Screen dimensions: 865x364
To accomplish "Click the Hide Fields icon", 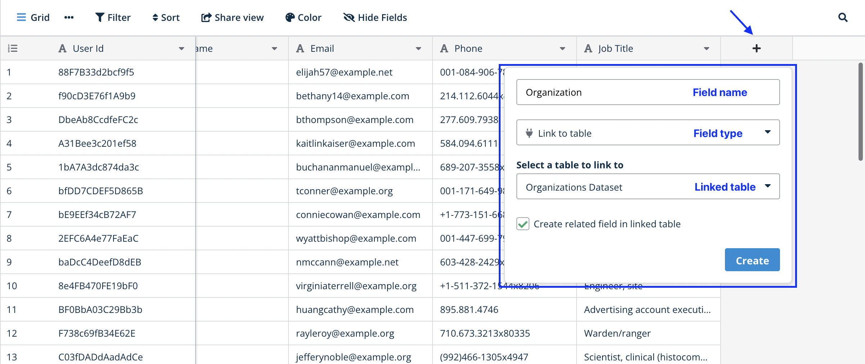I will (x=349, y=17).
